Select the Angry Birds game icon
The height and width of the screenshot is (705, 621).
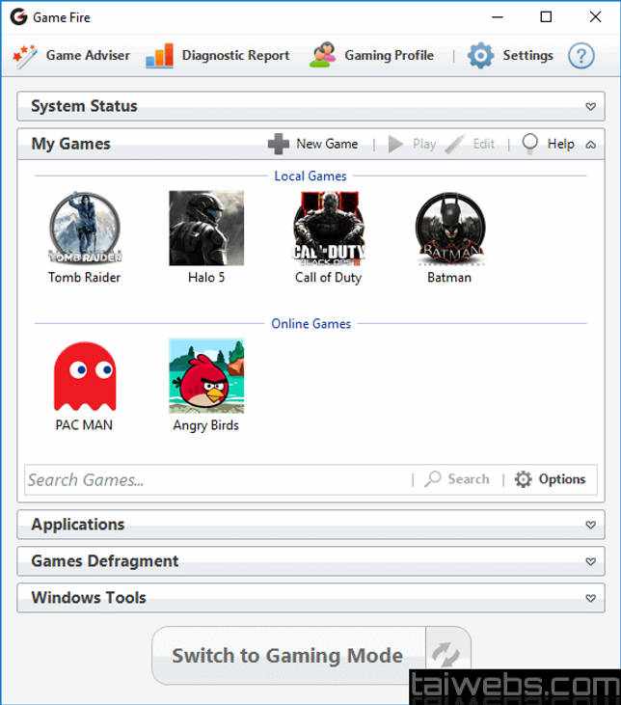coord(206,376)
